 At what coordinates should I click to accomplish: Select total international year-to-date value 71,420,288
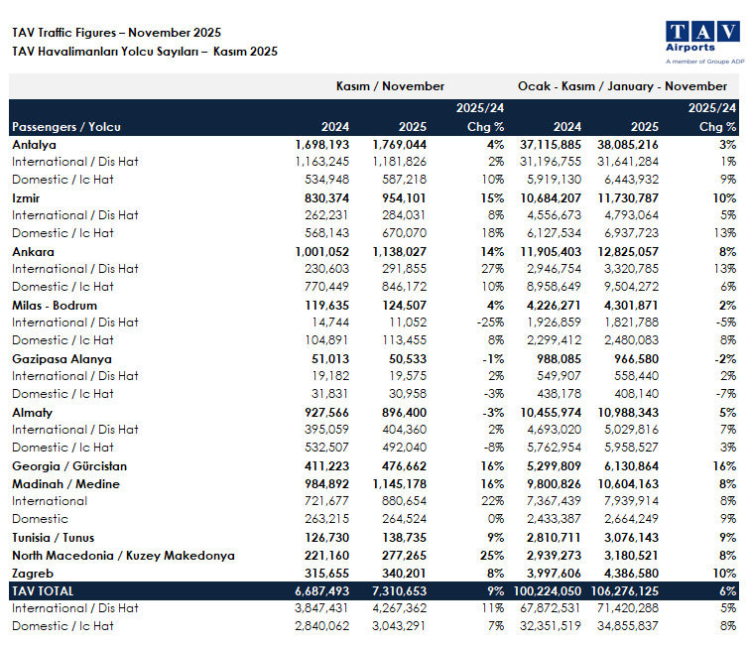coord(627,608)
